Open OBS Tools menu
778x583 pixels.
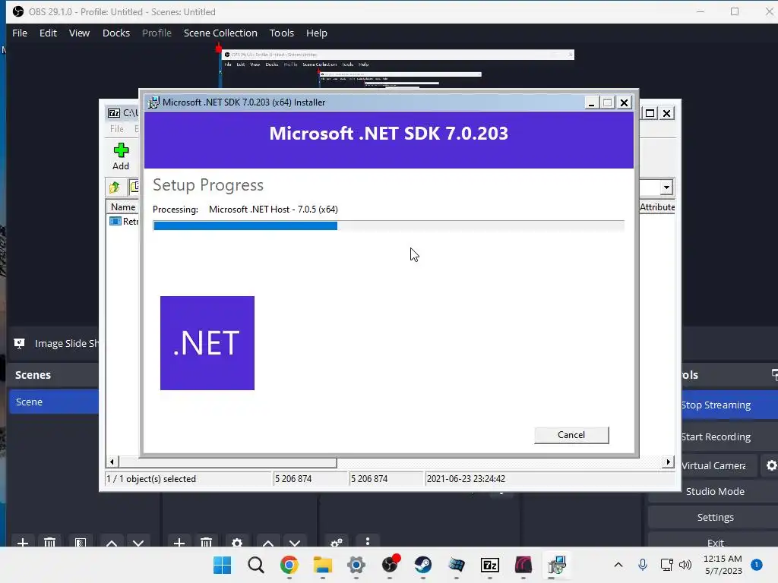tap(282, 33)
